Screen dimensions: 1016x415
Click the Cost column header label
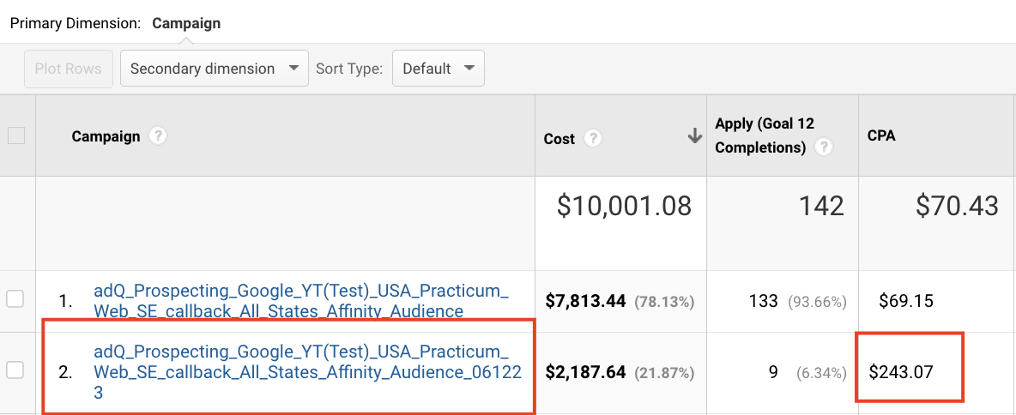pos(559,138)
